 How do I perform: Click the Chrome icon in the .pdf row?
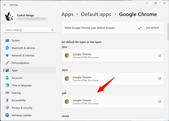(x=67, y=102)
